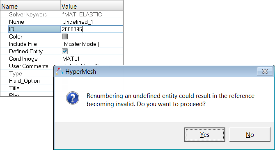This screenshot has width=275, height=150.
Task: Select the Fluid_Option row
Action: (27, 81)
